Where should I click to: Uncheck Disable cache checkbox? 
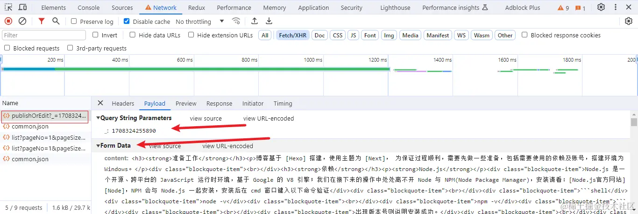pyautogui.click(x=127, y=21)
